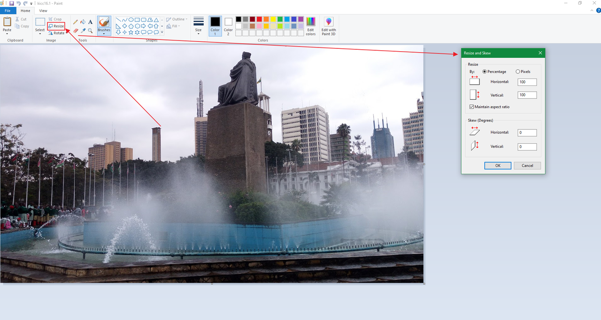The height and width of the screenshot is (320, 601).
Task: Expand the Shapes gallery More arrow
Action: (x=162, y=32)
